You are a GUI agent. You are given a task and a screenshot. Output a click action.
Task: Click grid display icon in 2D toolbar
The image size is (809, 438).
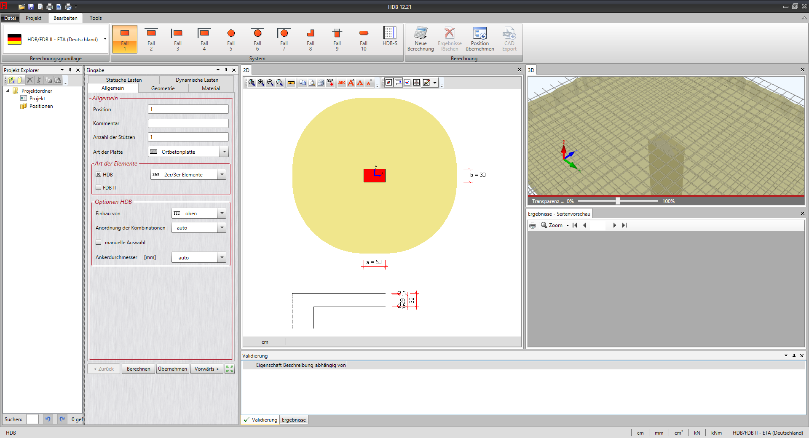416,83
